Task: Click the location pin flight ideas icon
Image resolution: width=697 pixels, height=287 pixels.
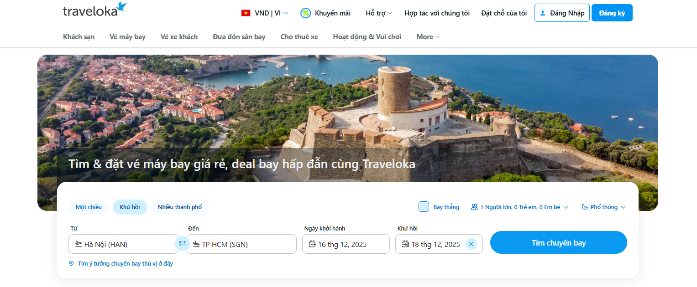Action: (71, 264)
